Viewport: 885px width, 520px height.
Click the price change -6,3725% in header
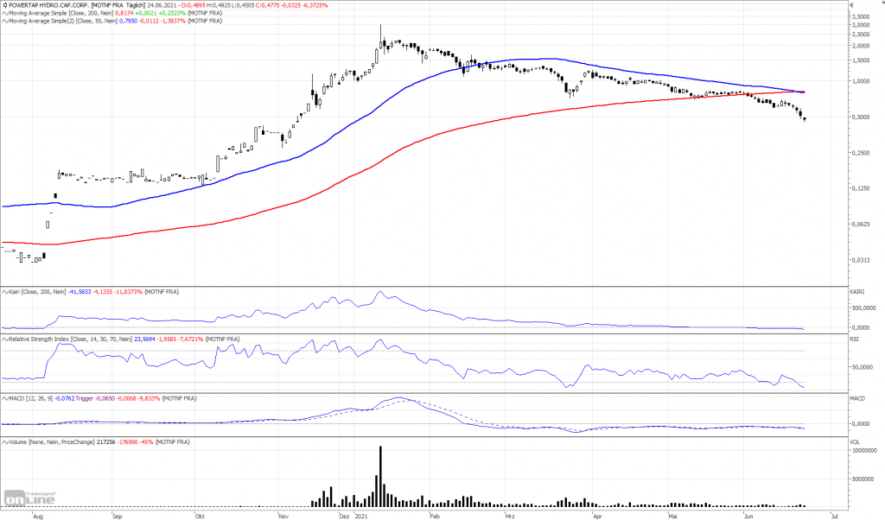(x=315, y=5)
